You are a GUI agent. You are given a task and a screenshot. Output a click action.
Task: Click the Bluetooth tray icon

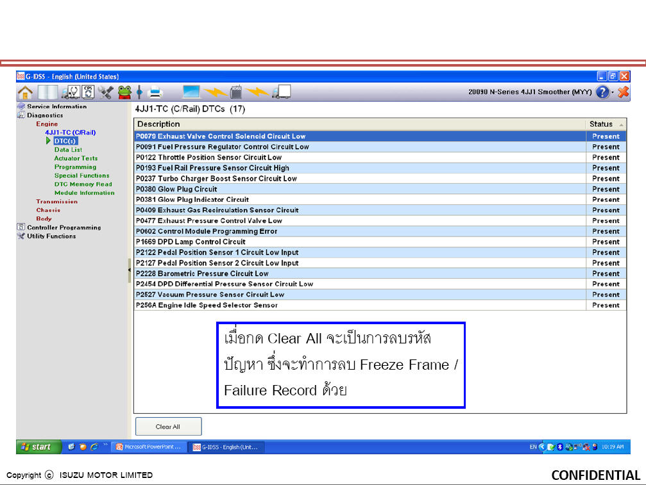tap(559, 447)
